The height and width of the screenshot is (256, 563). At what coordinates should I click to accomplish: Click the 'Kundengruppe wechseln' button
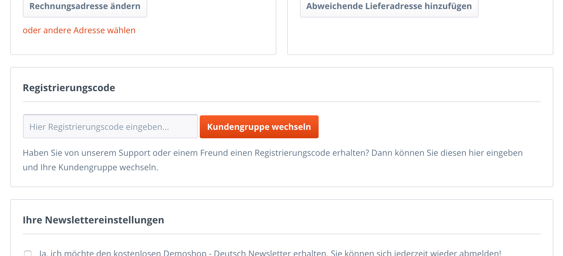coord(259,127)
